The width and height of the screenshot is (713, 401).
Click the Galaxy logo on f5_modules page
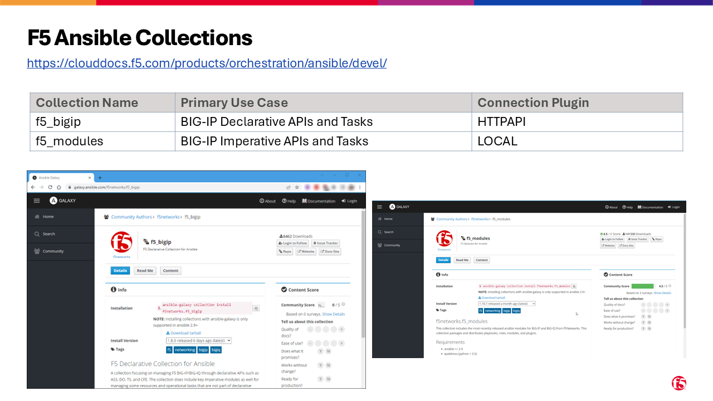pyautogui.click(x=399, y=207)
